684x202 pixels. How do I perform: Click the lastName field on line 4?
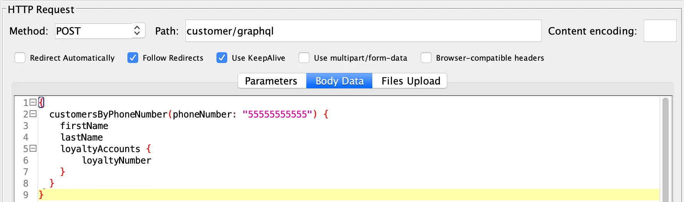pyautogui.click(x=81, y=137)
